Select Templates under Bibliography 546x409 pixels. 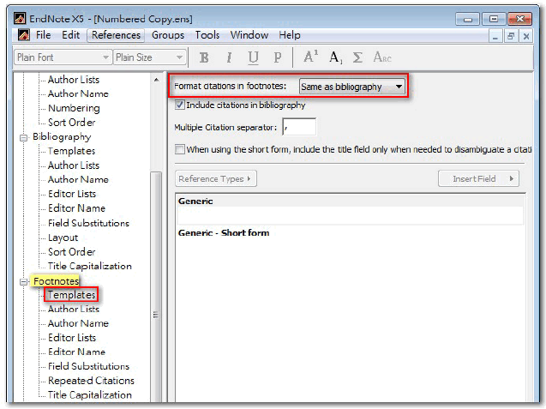[71, 151]
